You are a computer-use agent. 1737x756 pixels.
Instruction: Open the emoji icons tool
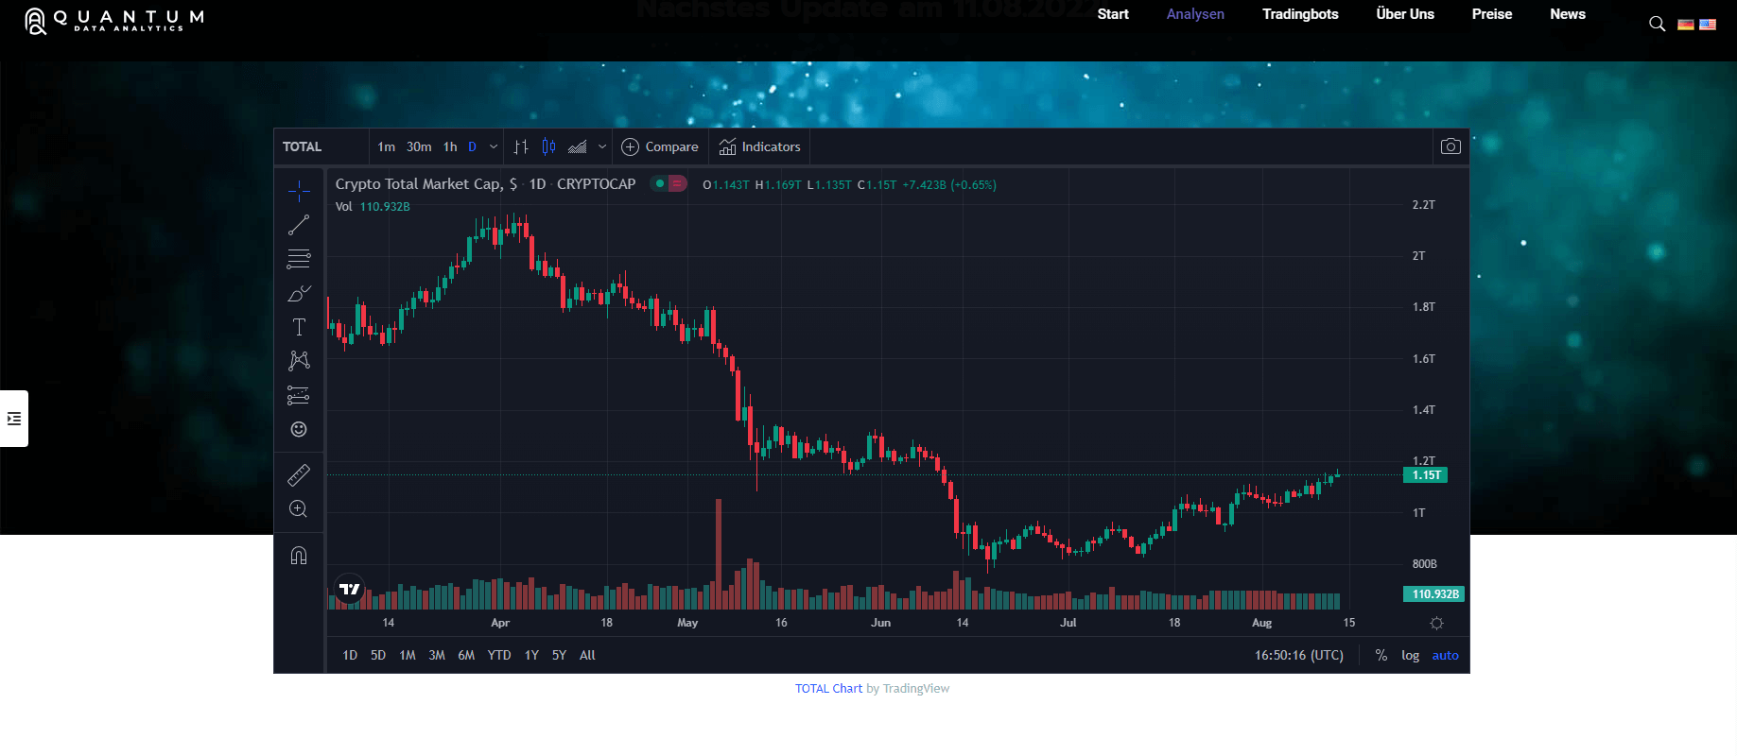click(299, 429)
